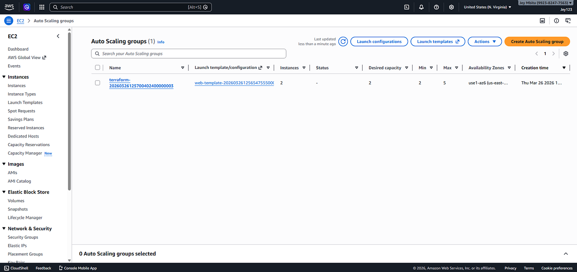Open AMI Catalog in sidebar
The image size is (577, 272).
click(x=19, y=181)
